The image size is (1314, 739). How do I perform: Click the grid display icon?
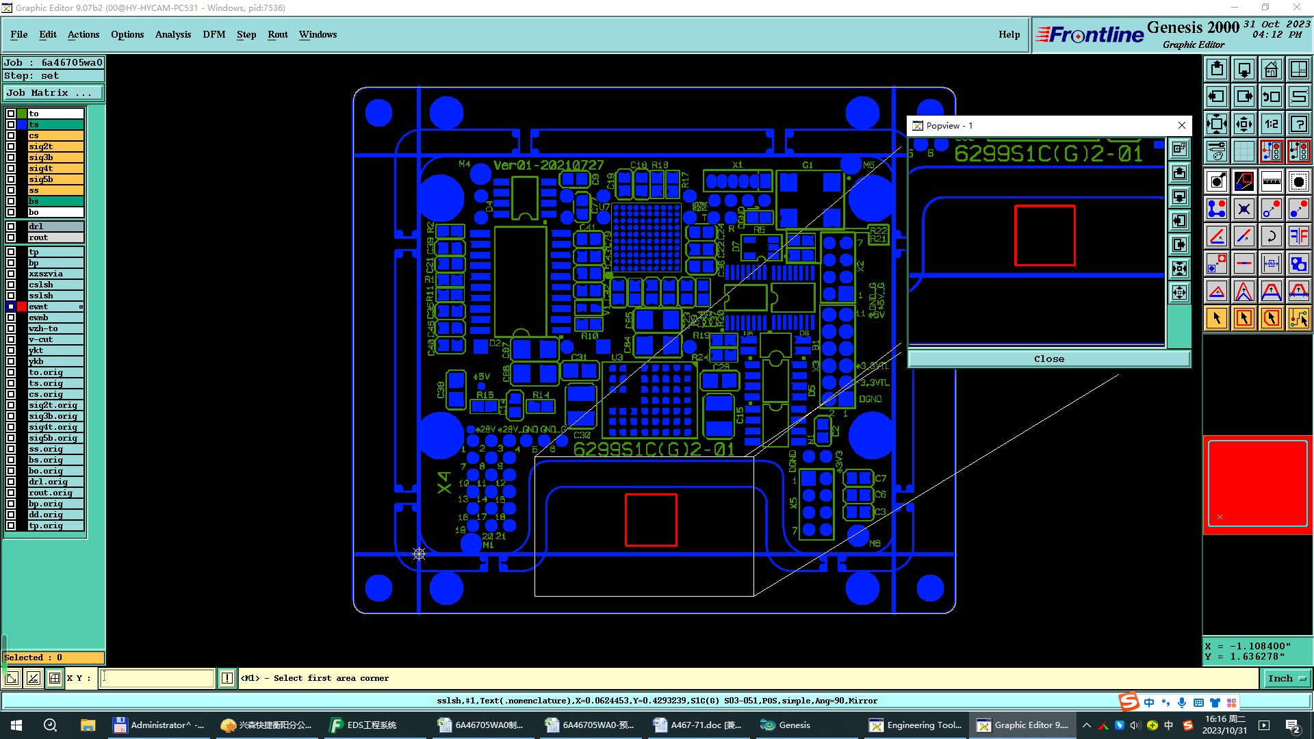click(1244, 151)
